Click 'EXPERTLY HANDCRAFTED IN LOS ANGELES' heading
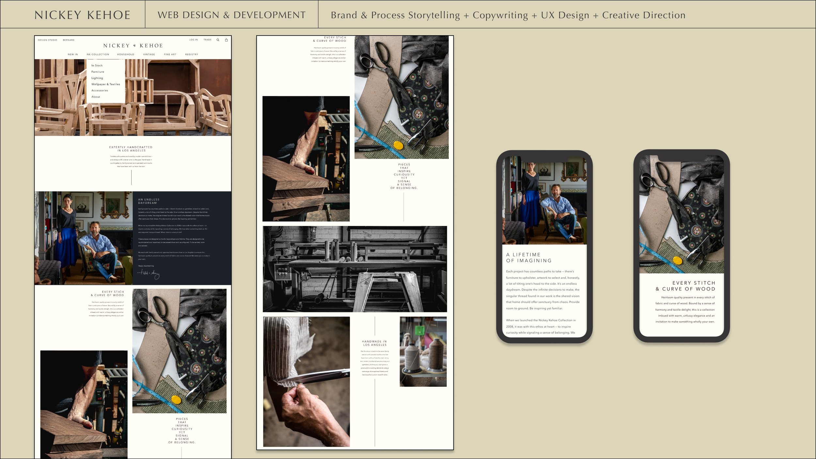 click(131, 149)
